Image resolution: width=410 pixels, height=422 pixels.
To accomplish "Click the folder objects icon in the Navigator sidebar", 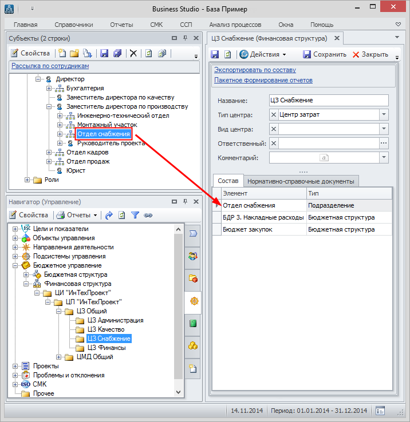I will tap(193, 278).
